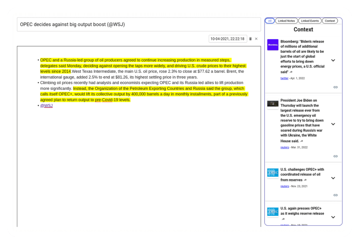Screen dimensions: 360x244
Task: Expand the Biden emergency oil reserve card
Action: (333, 124)
